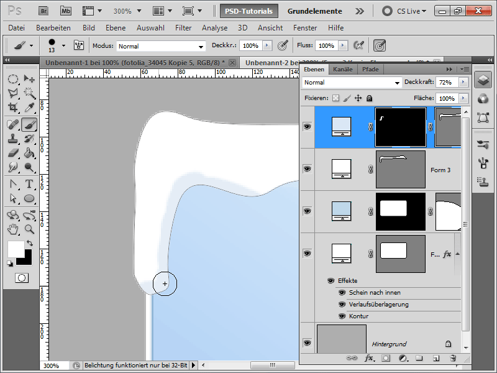The image size is (497, 373).
Task: Switch to the Kanäle tab
Action: 343,69
